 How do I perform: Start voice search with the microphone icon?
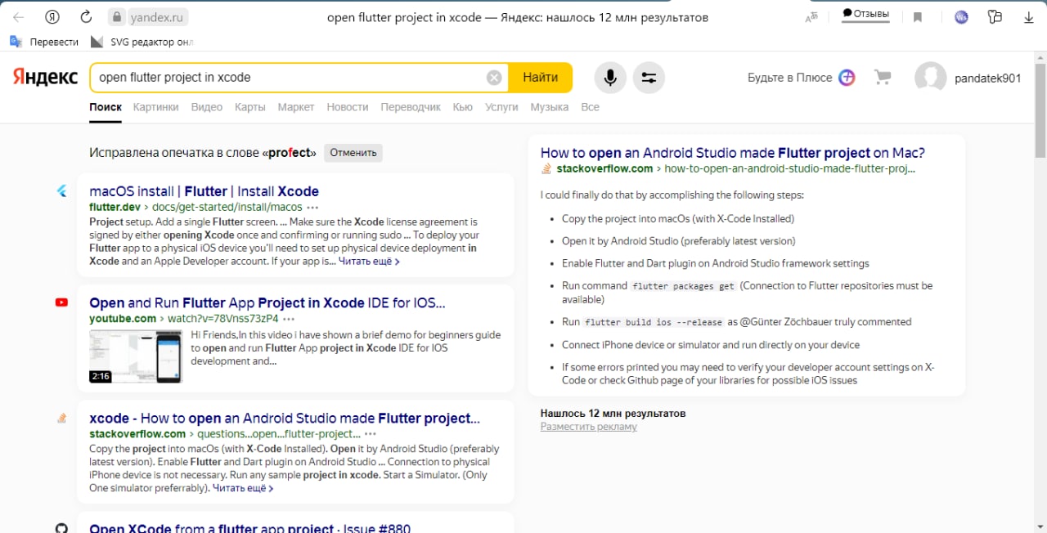pos(609,78)
